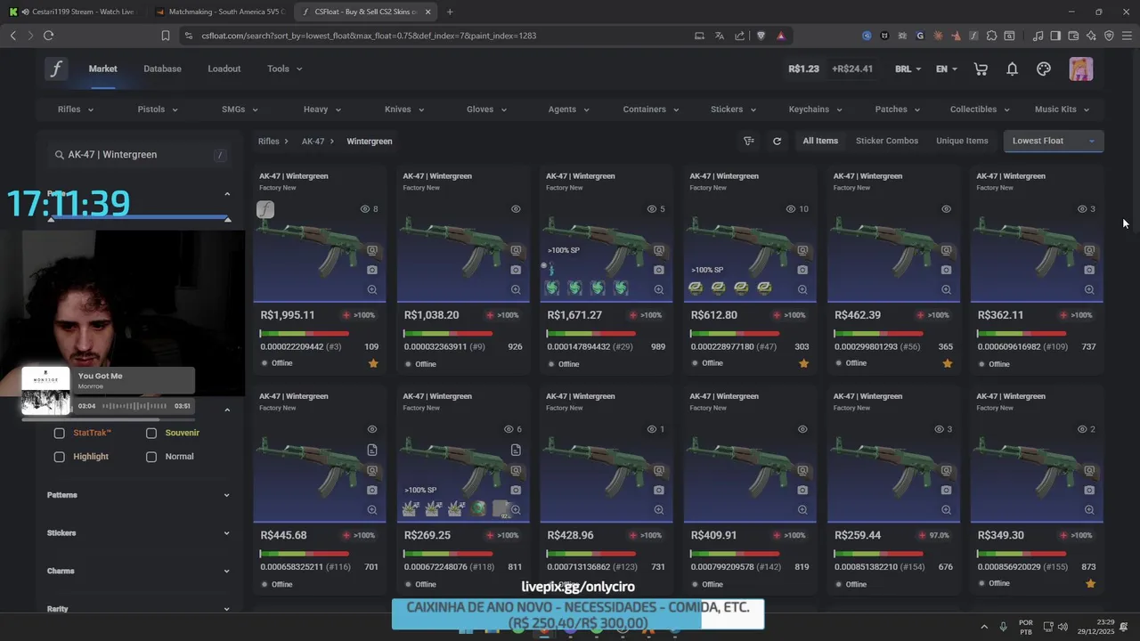Zoom into the R$349.30 listing image
Screen dimensions: 1140x641
coord(1089,510)
